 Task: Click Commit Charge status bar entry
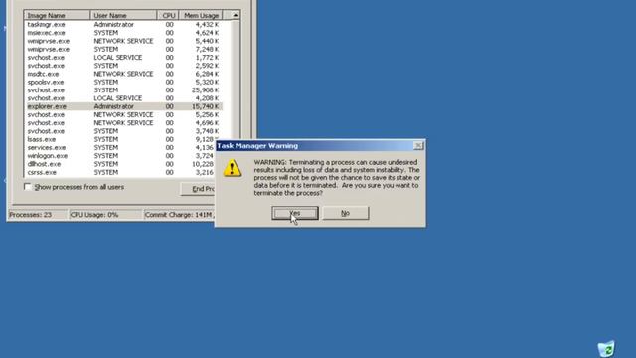click(x=179, y=215)
